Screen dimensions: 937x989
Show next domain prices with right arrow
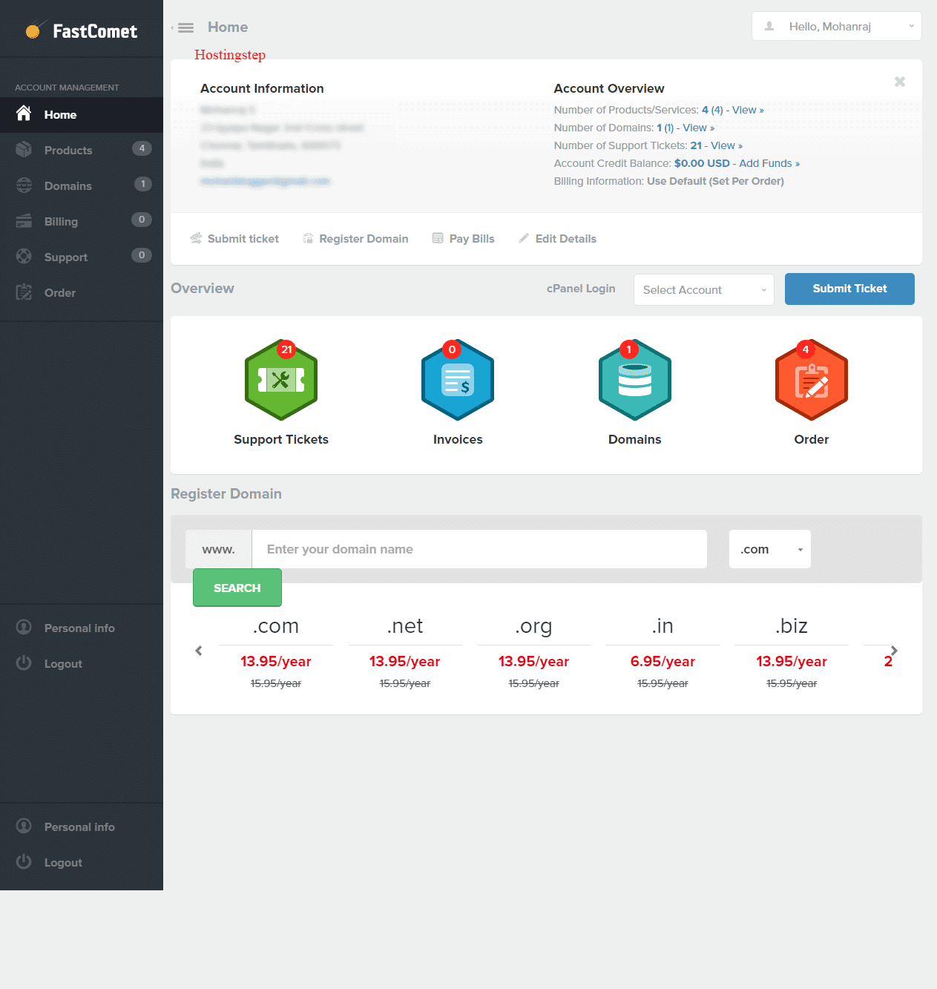point(894,651)
